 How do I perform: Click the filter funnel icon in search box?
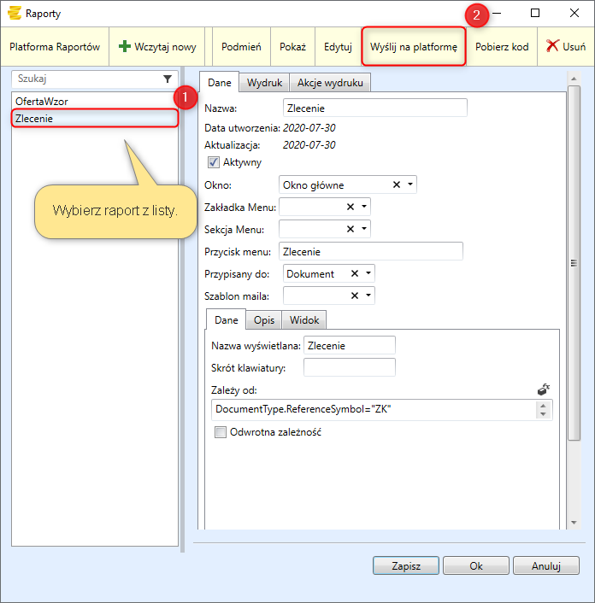[168, 78]
